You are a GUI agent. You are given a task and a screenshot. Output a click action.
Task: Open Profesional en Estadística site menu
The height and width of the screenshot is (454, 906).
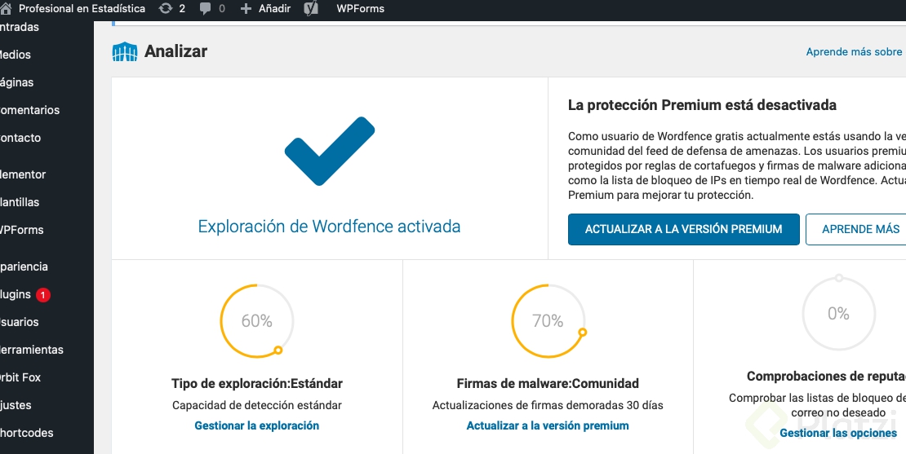click(x=82, y=9)
